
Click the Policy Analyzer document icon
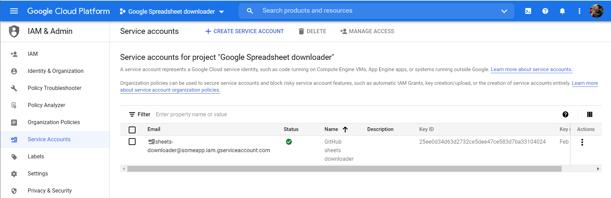tap(14, 105)
